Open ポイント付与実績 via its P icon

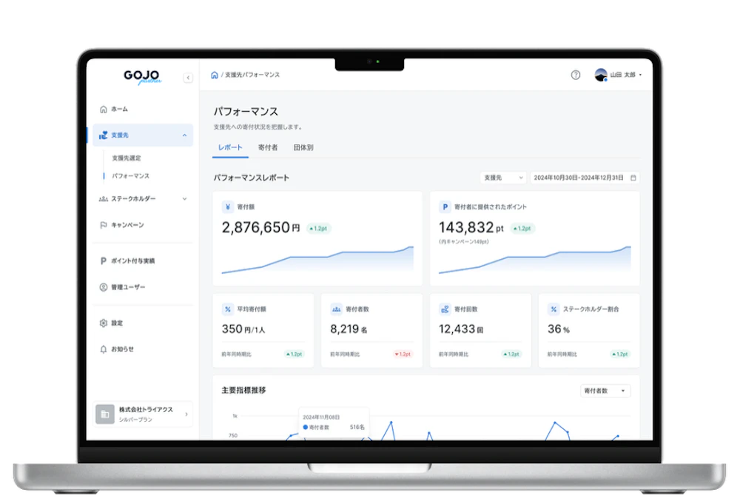click(x=104, y=260)
